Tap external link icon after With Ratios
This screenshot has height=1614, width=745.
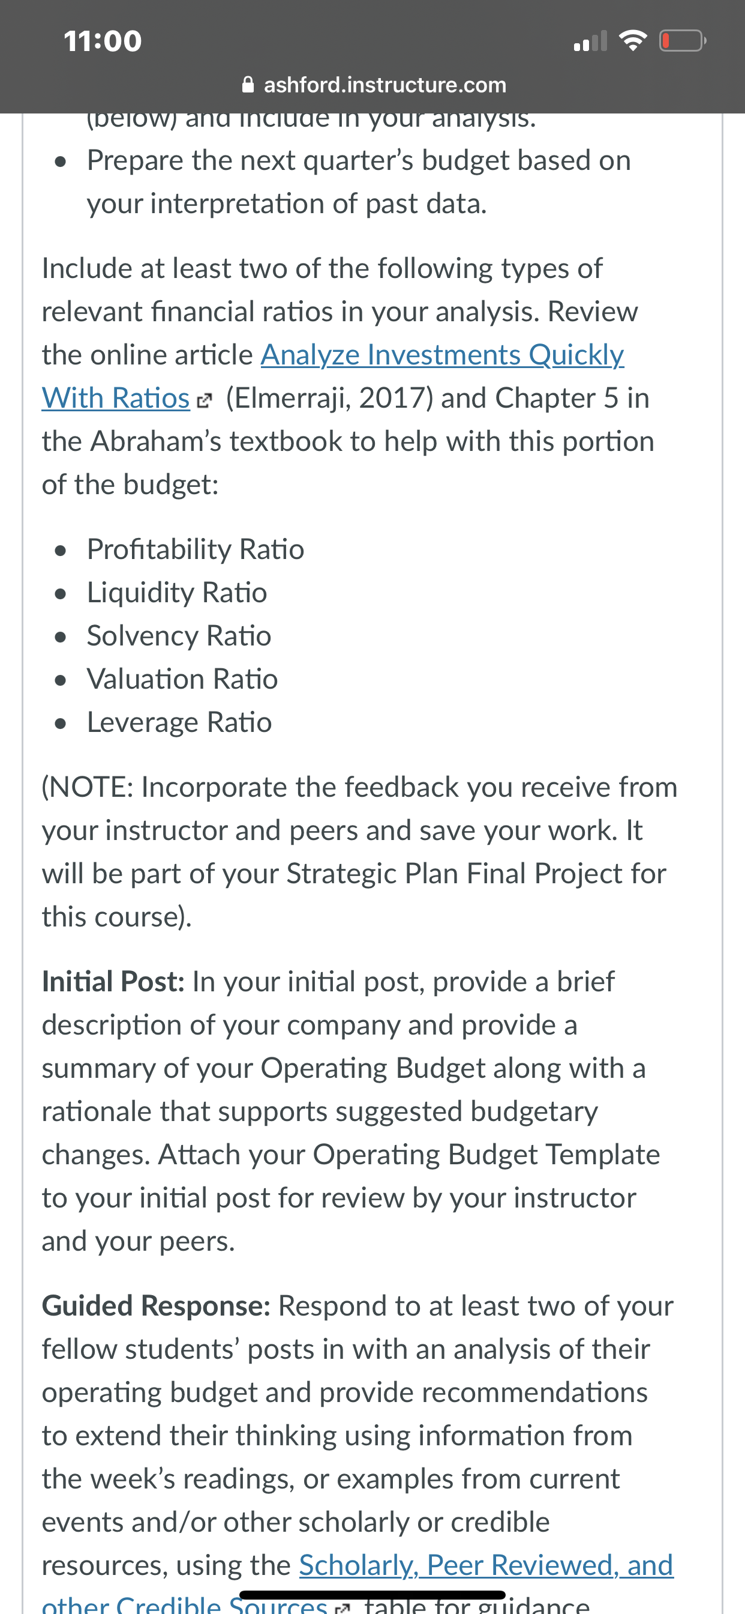pyautogui.click(x=204, y=400)
